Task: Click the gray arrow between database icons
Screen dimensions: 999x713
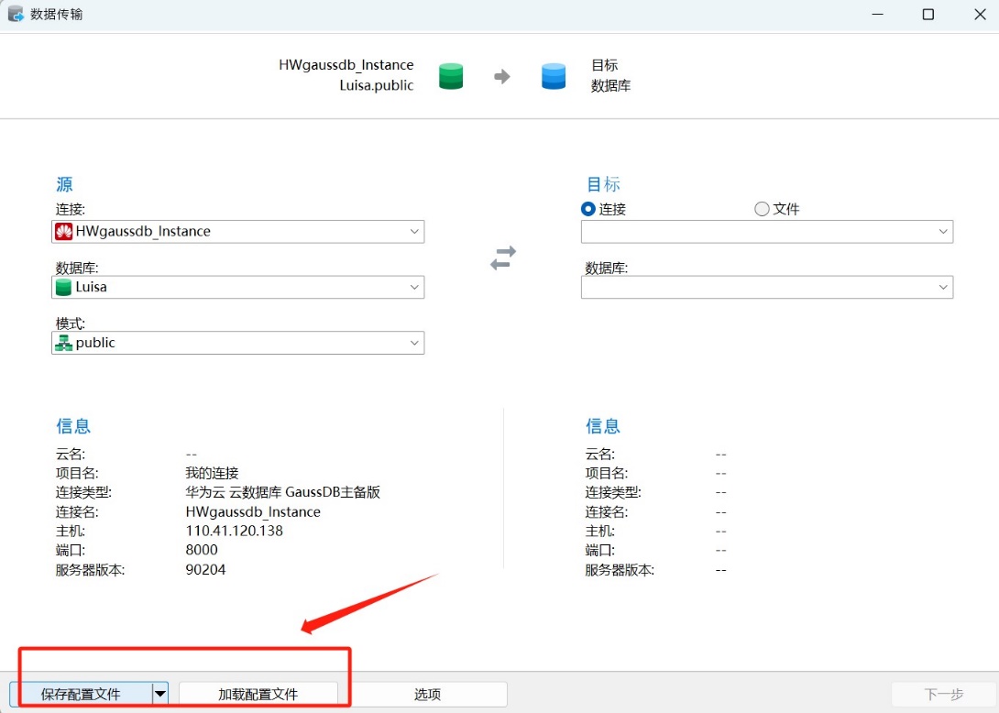Action: (x=502, y=76)
